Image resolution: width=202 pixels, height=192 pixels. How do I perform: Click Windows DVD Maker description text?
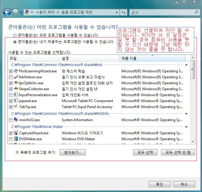click(x=78, y=139)
